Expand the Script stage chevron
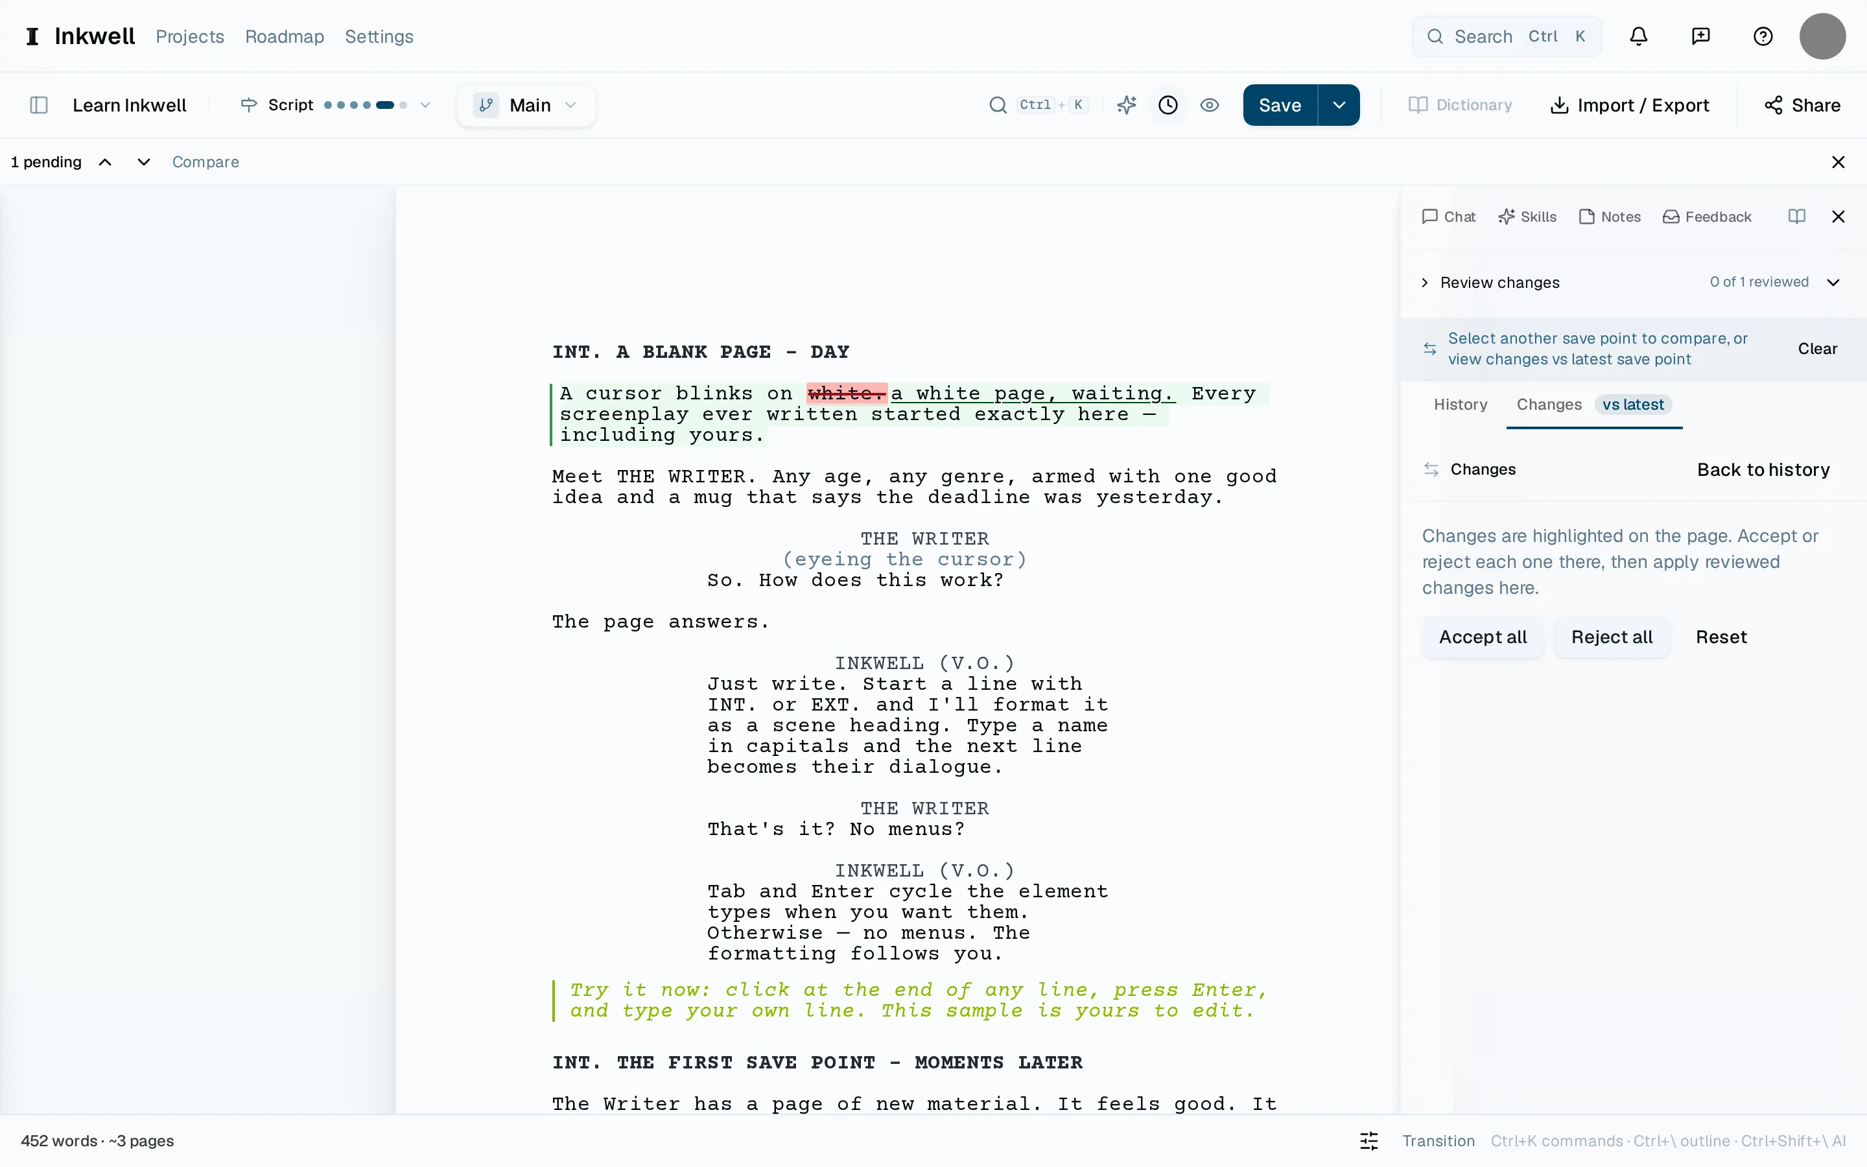The height and width of the screenshot is (1167, 1867). pos(425,105)
